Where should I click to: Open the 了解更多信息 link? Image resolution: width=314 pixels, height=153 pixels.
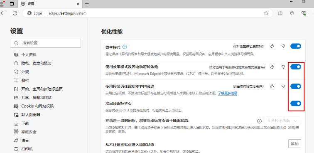pos(228,93)
